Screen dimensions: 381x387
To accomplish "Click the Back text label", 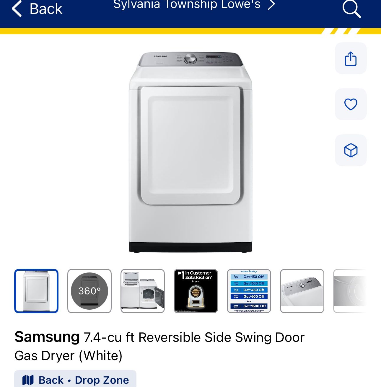I will tap(46, 9).
